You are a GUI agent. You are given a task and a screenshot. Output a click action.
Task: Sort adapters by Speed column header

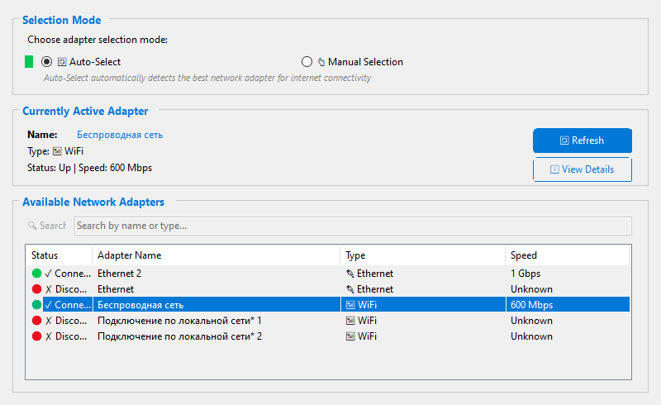tap(567, 255)
